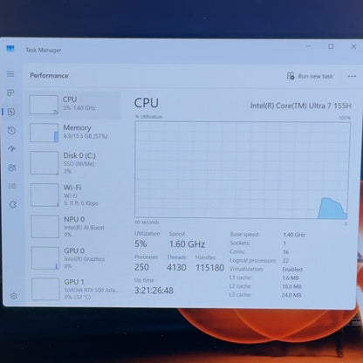Click Run new task button
This screenshot has height=363, width=363.
[310, 76]
